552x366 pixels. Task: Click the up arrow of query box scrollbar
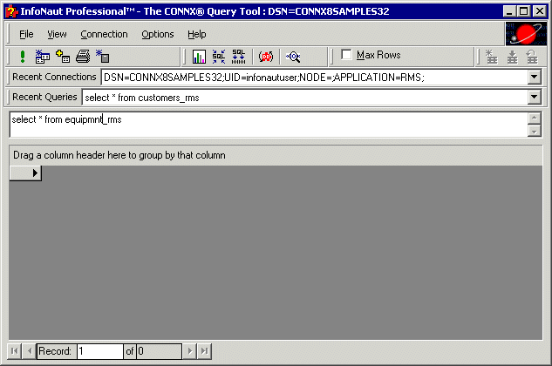click(534, 119)
